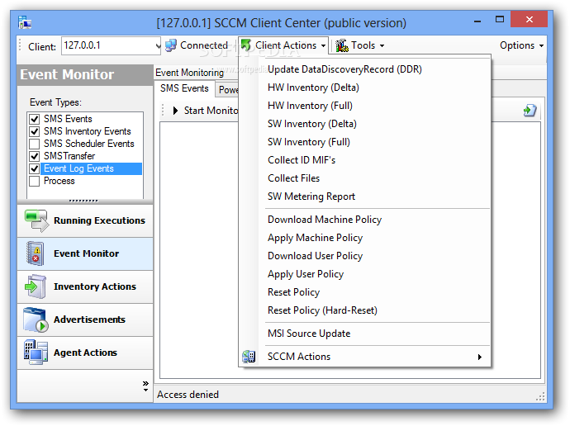Enable SMS Scheduler Events checkbox

(x=35, y=144)
